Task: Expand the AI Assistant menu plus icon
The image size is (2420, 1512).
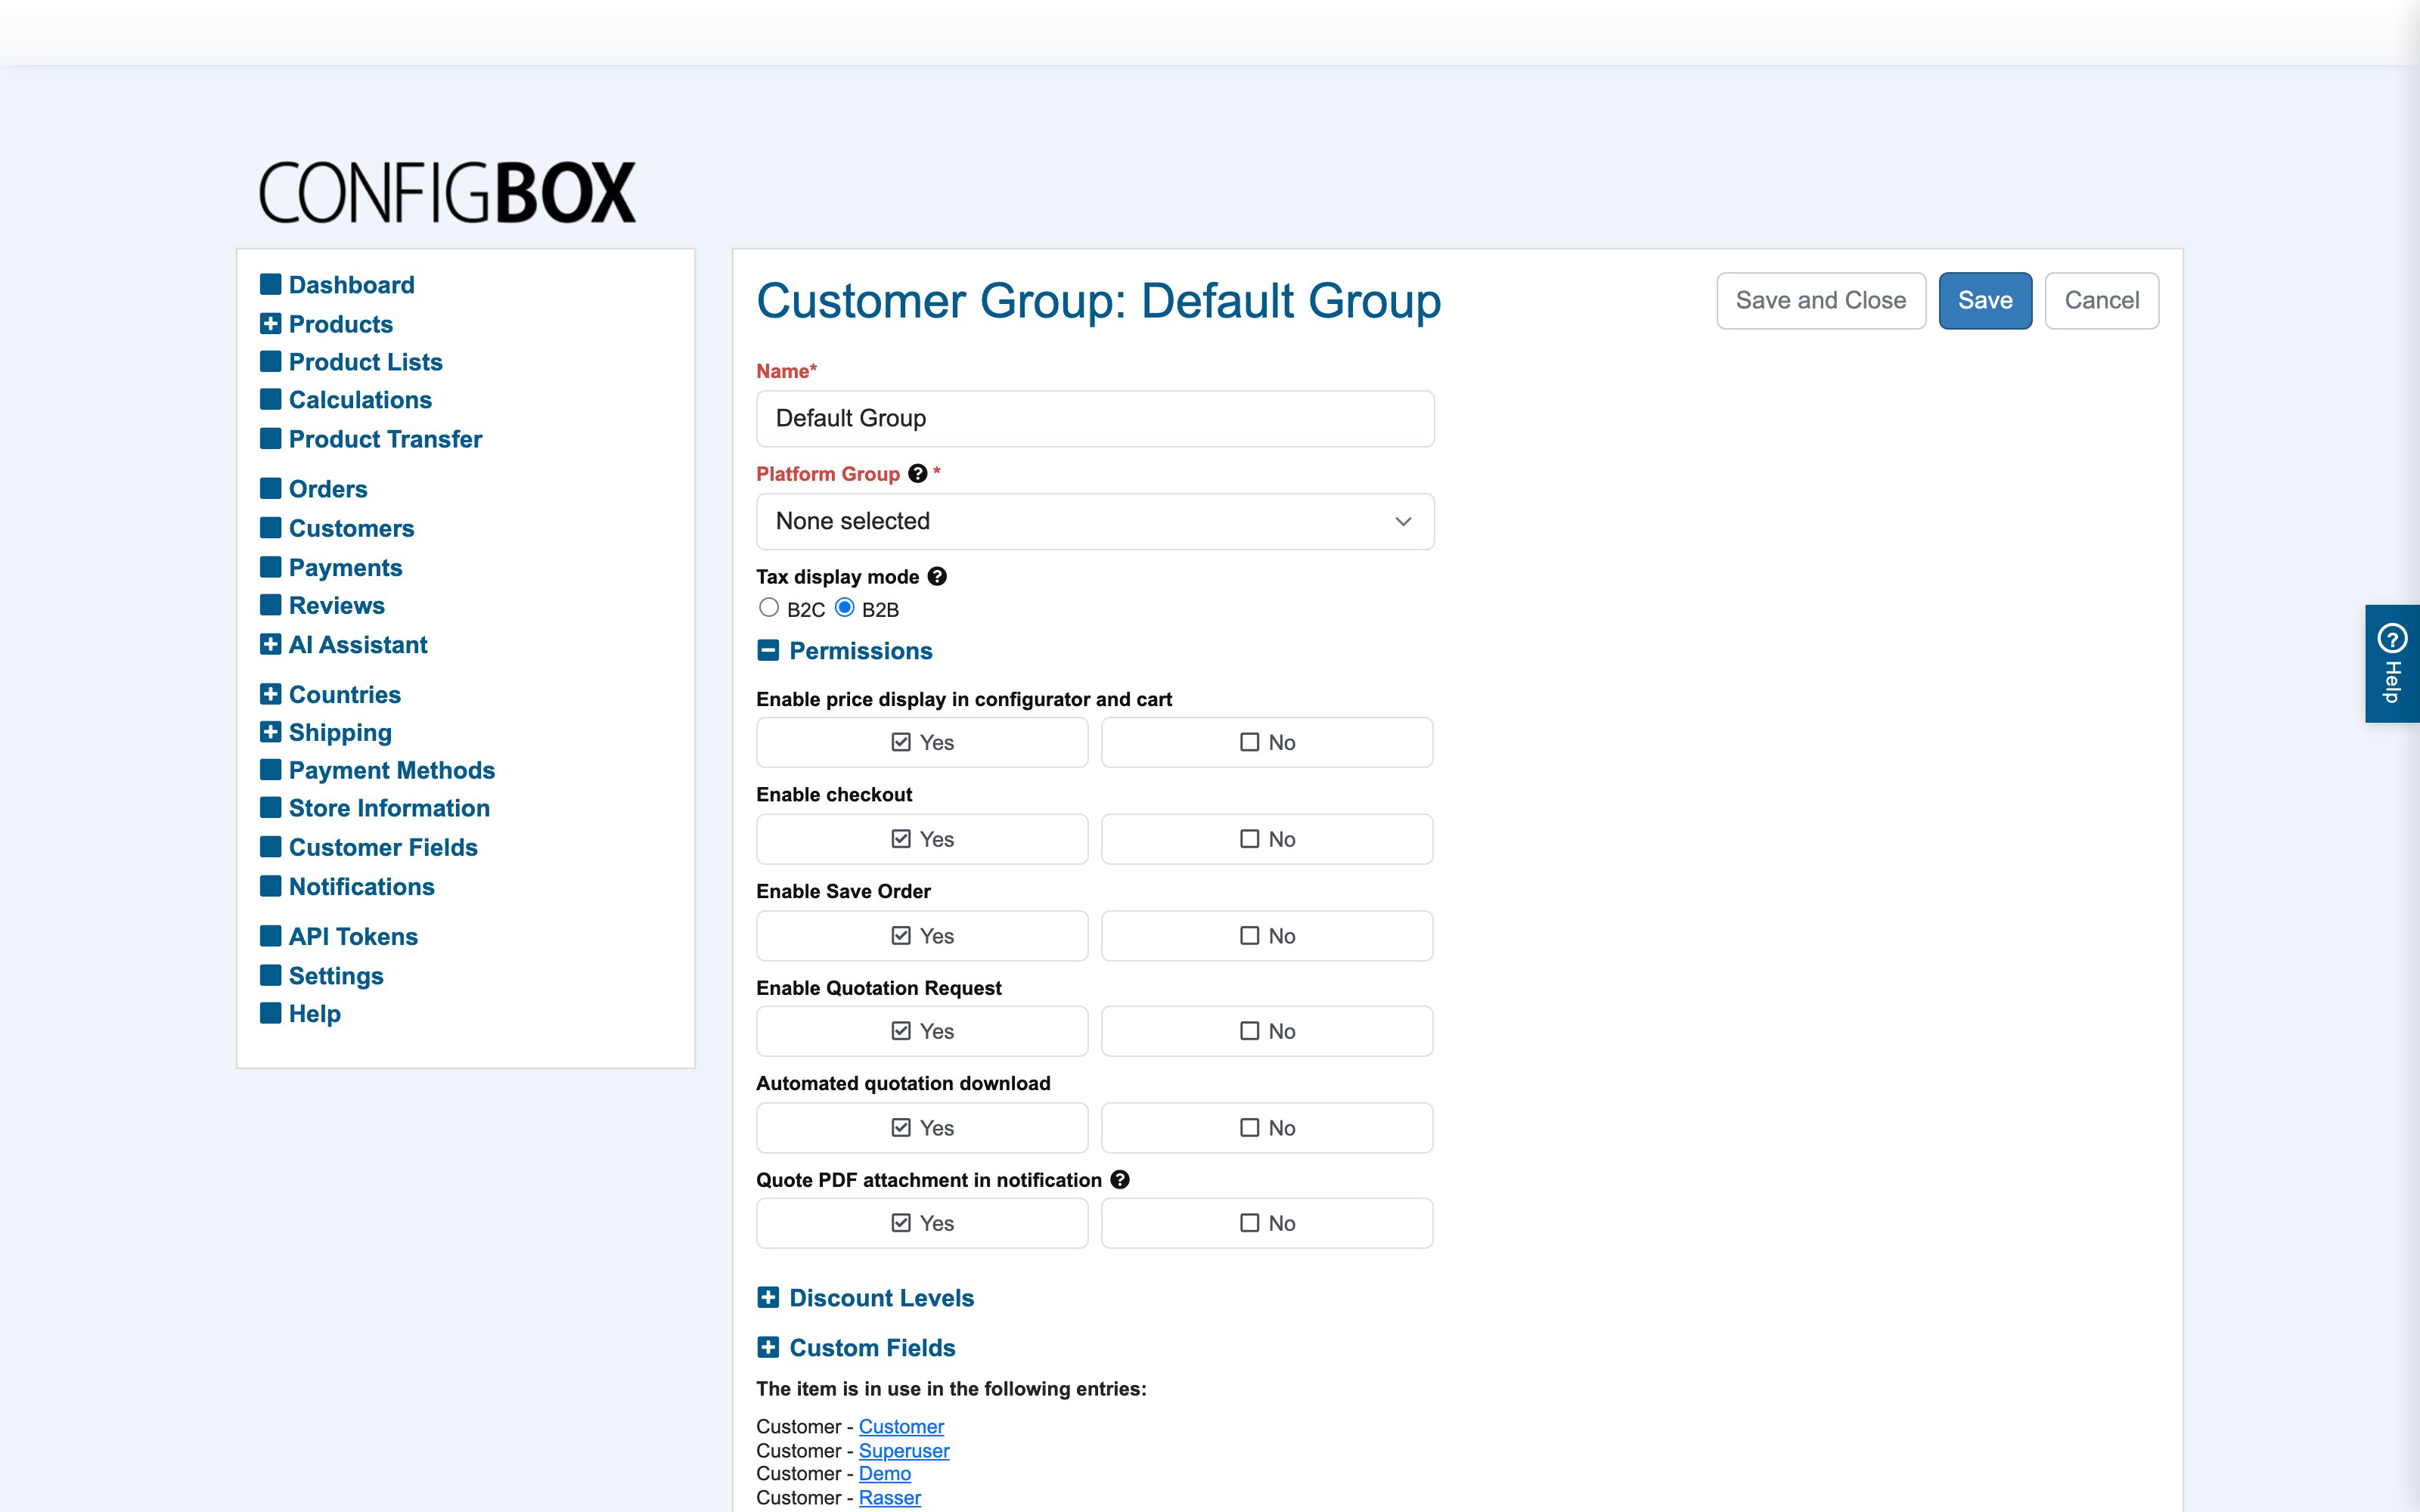Action: 270,644
